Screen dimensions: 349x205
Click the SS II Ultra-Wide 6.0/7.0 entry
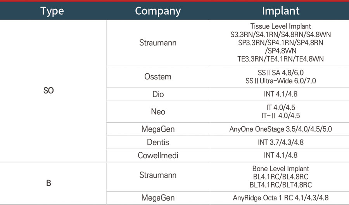(280, 81)
